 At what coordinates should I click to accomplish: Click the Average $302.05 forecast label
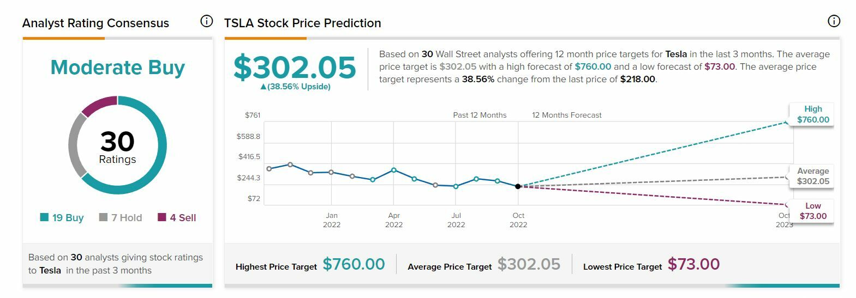click(812, 177)
